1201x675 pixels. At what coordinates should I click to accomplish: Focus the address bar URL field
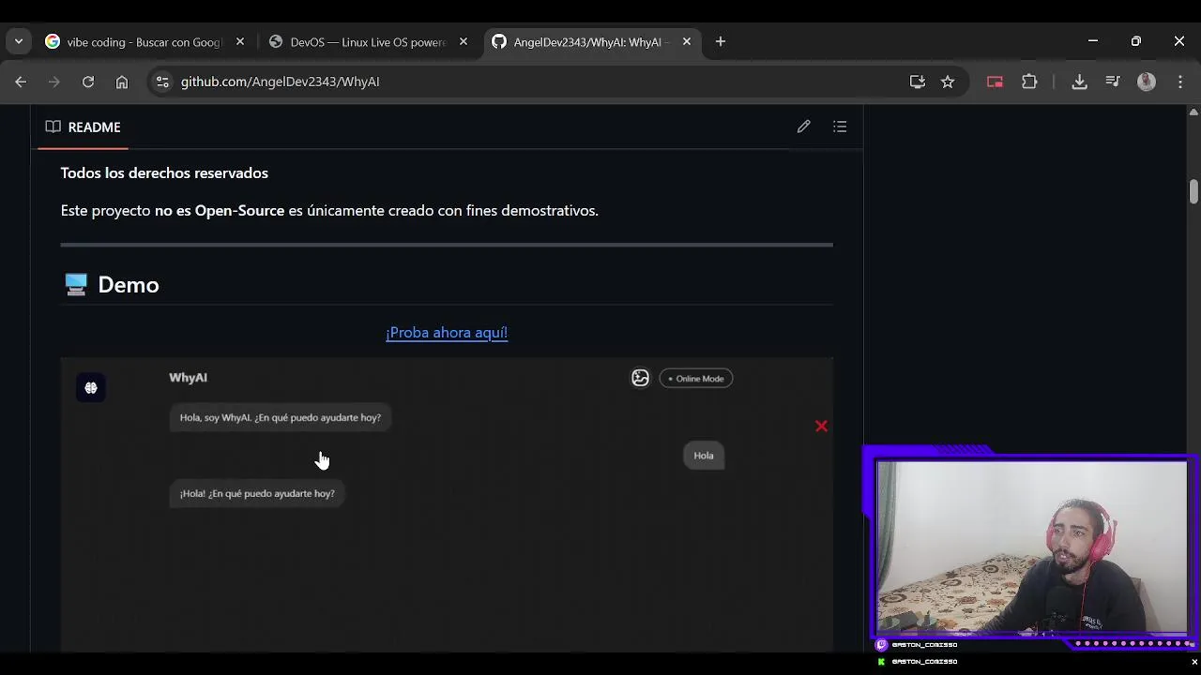535,82
